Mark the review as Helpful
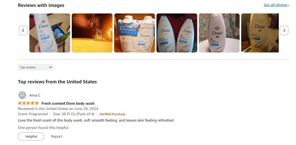The width and height of the screenshot is (296, 145). 31,137
